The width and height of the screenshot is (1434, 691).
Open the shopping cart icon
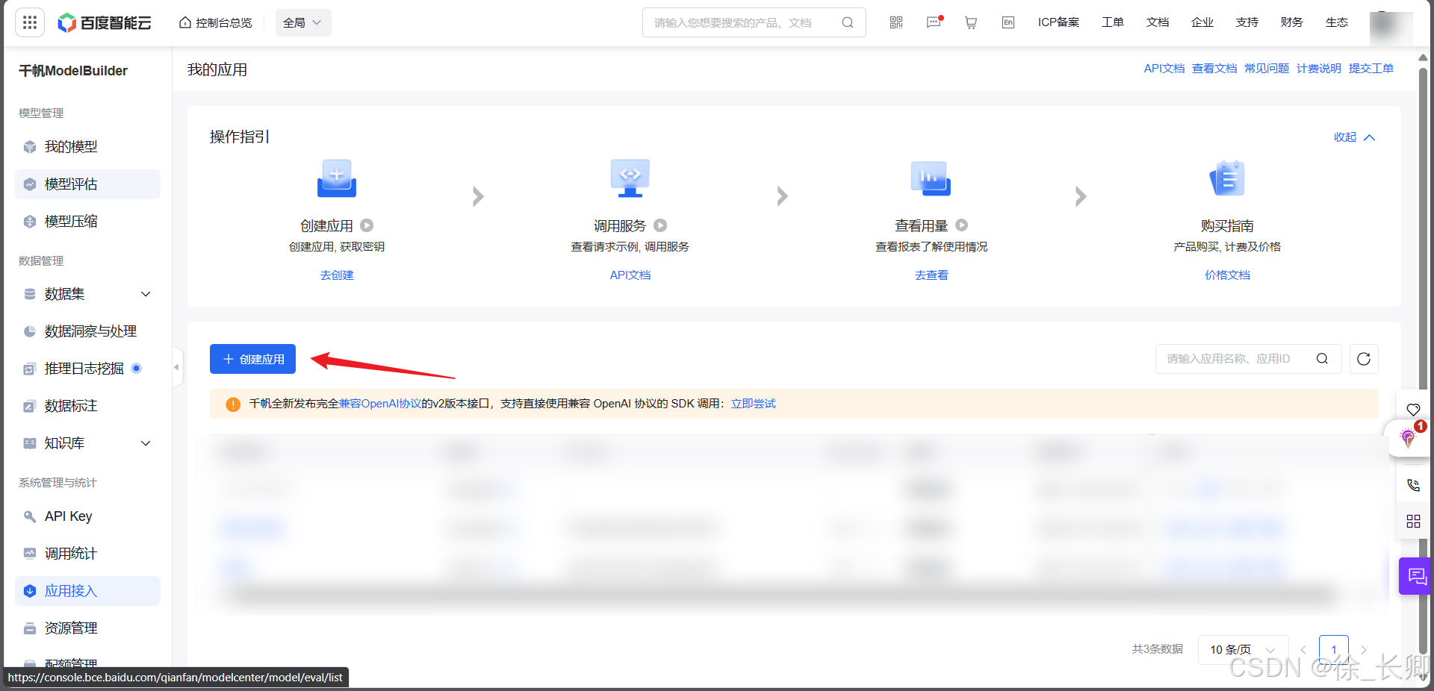click(x=971, y=23)
